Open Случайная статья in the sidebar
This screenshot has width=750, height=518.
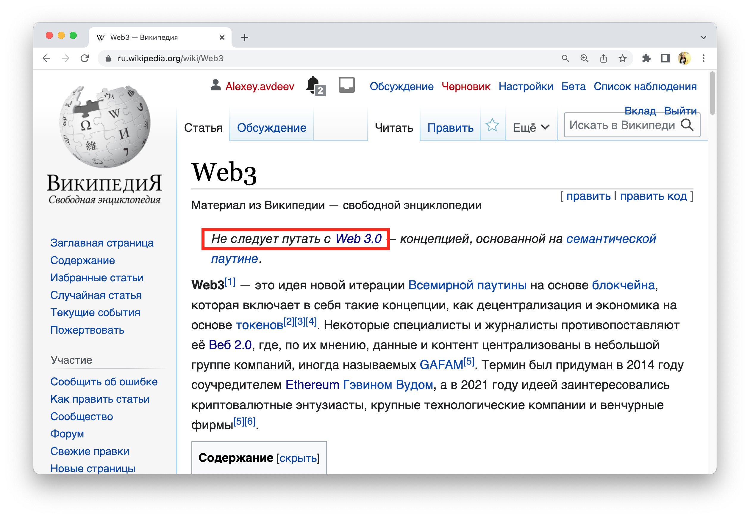point(96,295)
